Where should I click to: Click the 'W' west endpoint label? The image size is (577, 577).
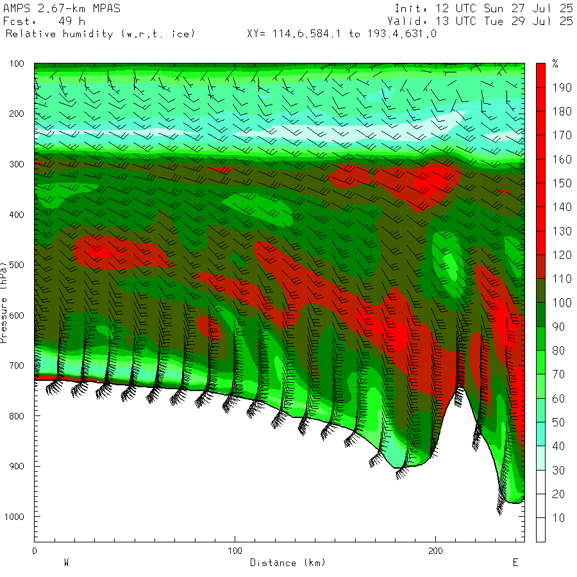(x=67, y=563)
